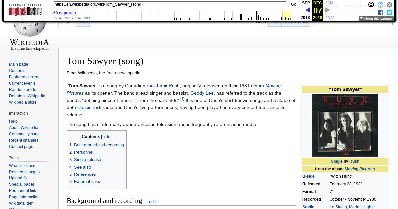The width and height of the screenshot is (398, 209).
Task: Open Wikipedia store link
Action: click(x=23, y=102)
